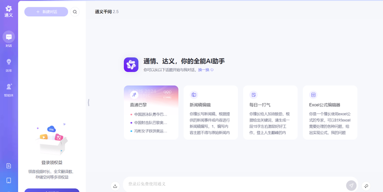Open the 对话 chat section
The image size is (383, 192).
9,39
